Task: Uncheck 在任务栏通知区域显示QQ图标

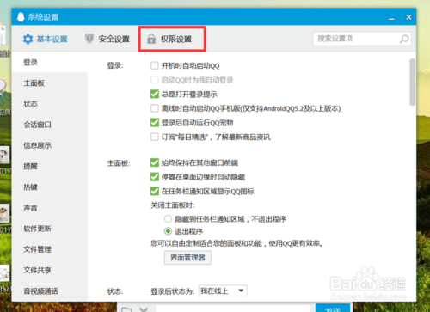Action: click(x=155, y=191)
